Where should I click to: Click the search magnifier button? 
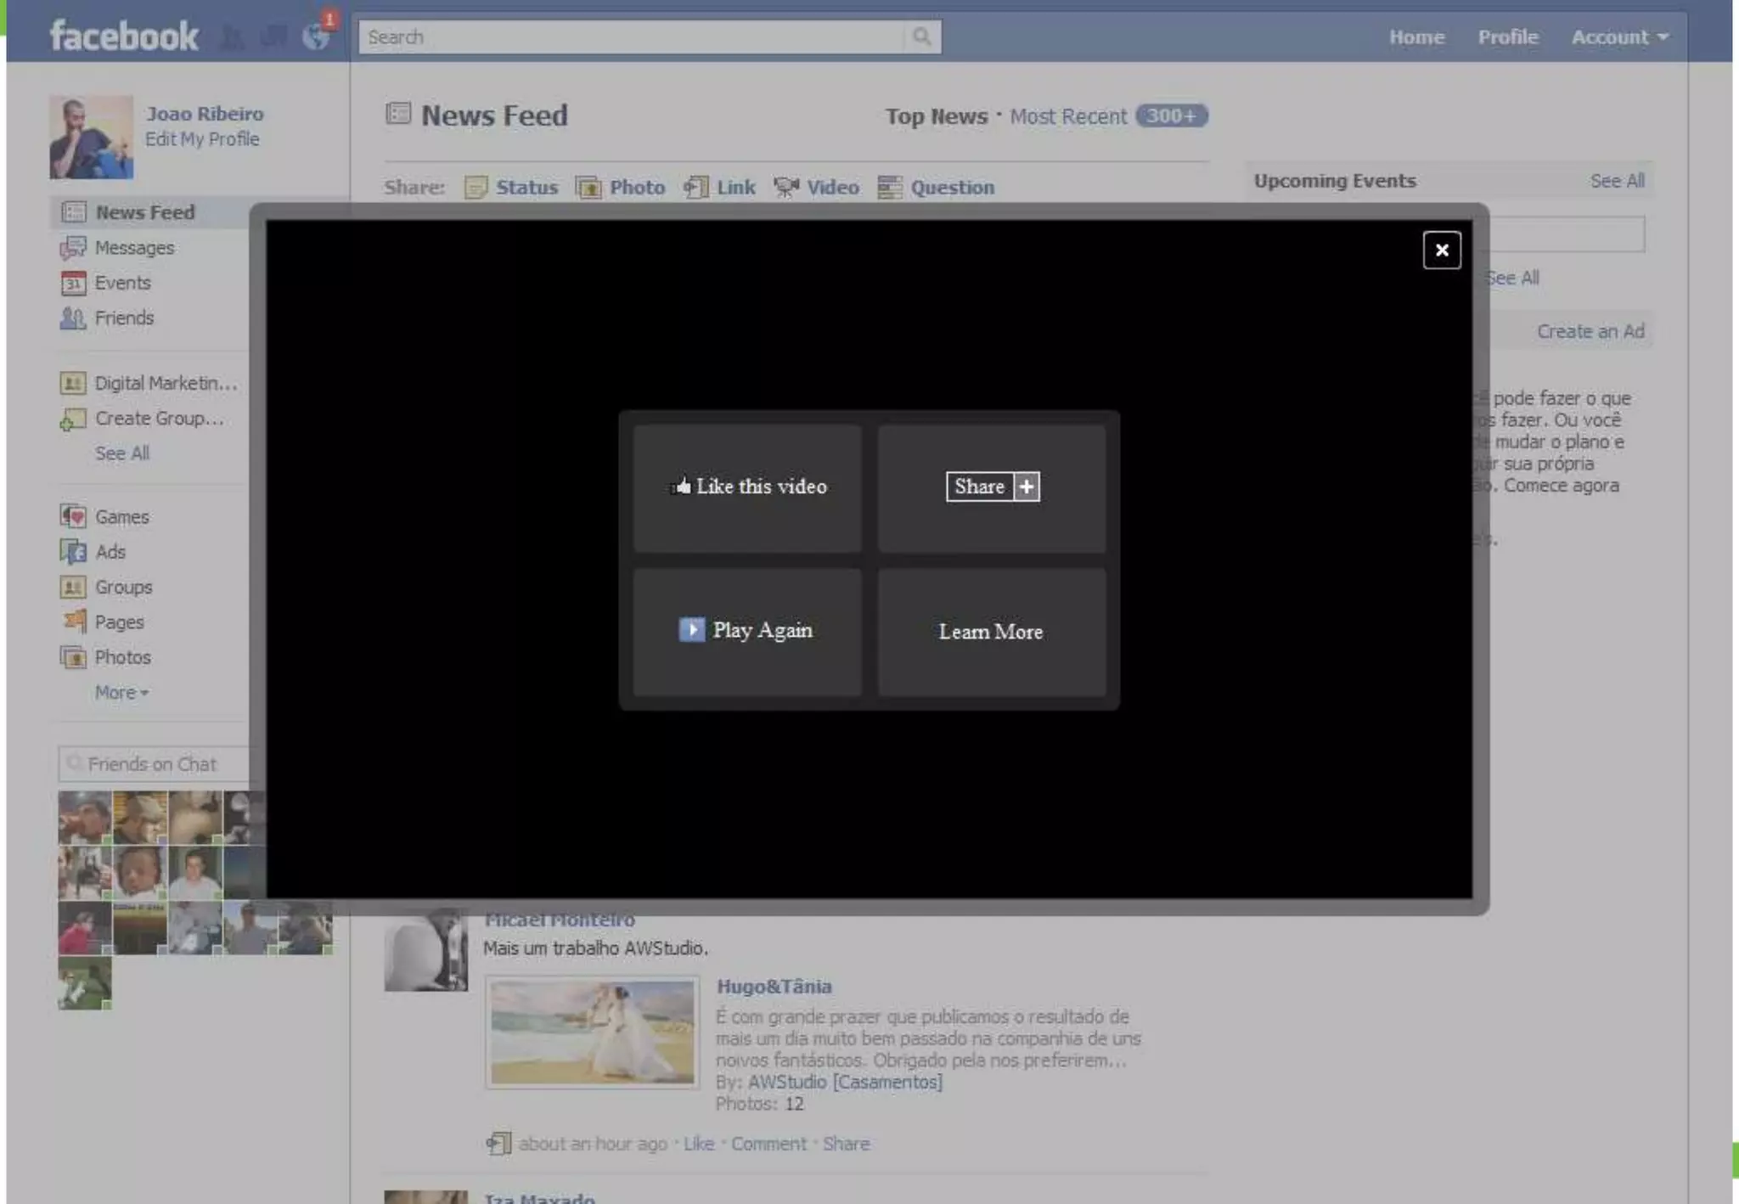click(922, 37)
